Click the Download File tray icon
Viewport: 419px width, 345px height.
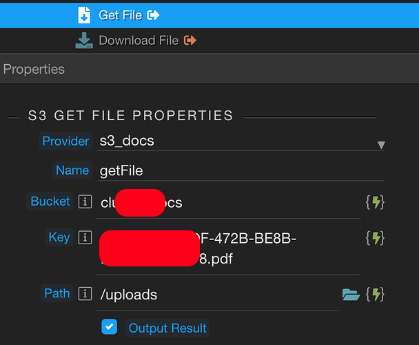[x=84, y=41]
